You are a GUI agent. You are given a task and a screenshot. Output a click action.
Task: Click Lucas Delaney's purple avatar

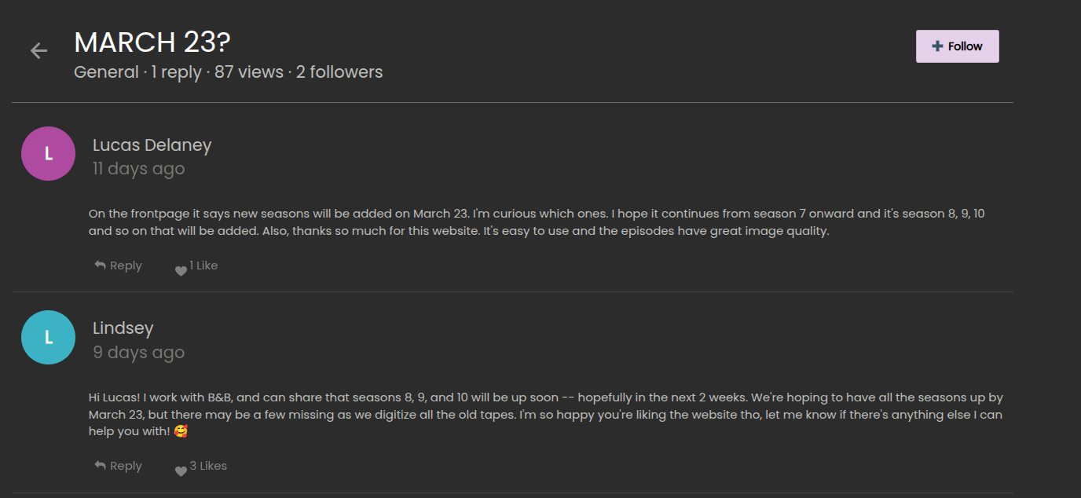[x=48, y=154]
